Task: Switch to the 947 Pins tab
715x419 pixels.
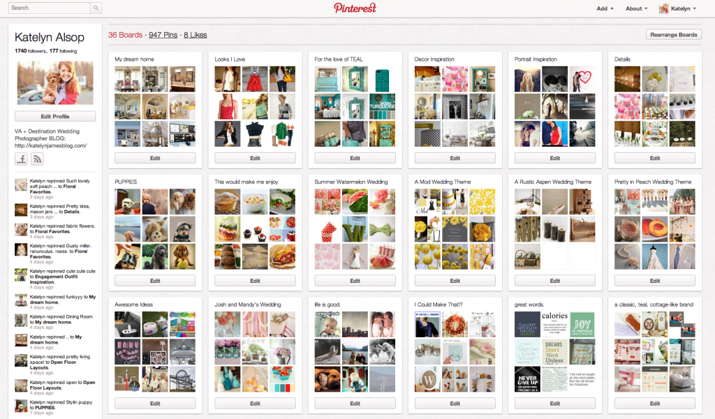Action: click(x=163, y=35)
